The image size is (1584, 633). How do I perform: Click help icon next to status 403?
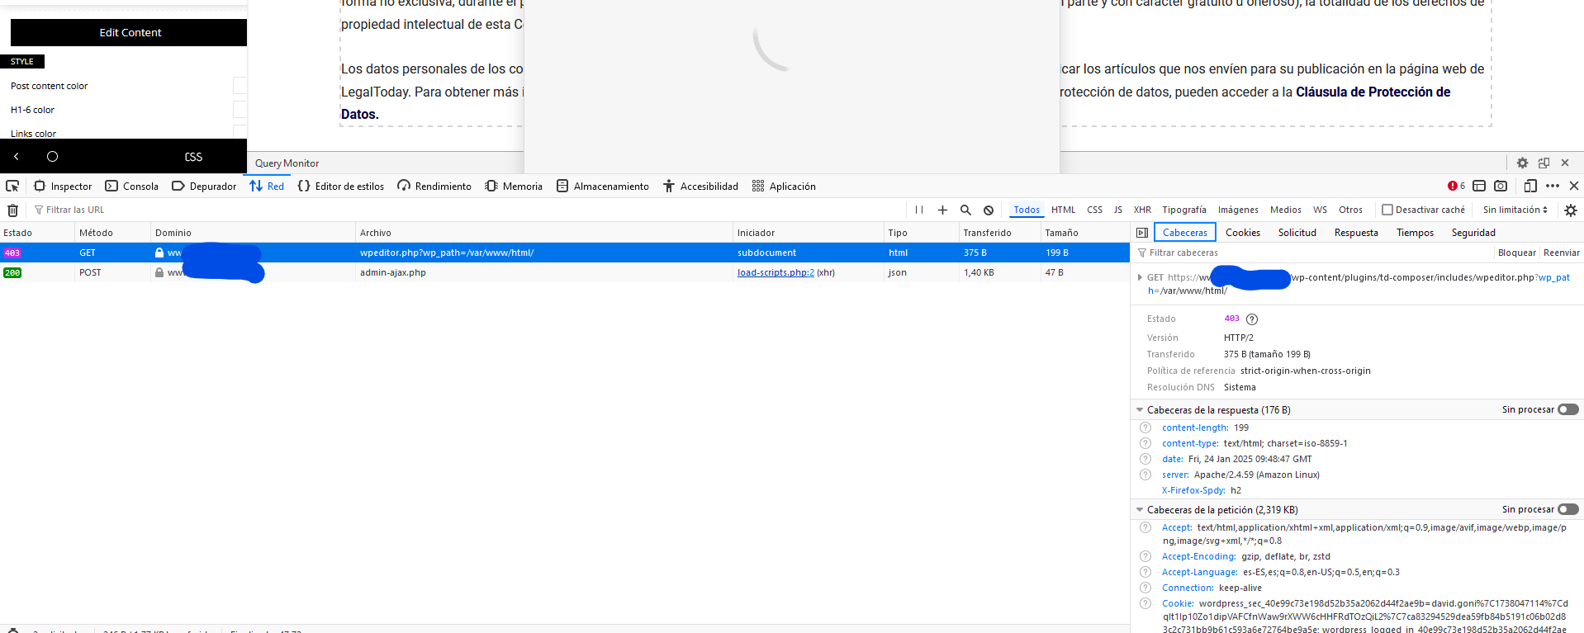pyautogui.click(x=1252, y=319)
